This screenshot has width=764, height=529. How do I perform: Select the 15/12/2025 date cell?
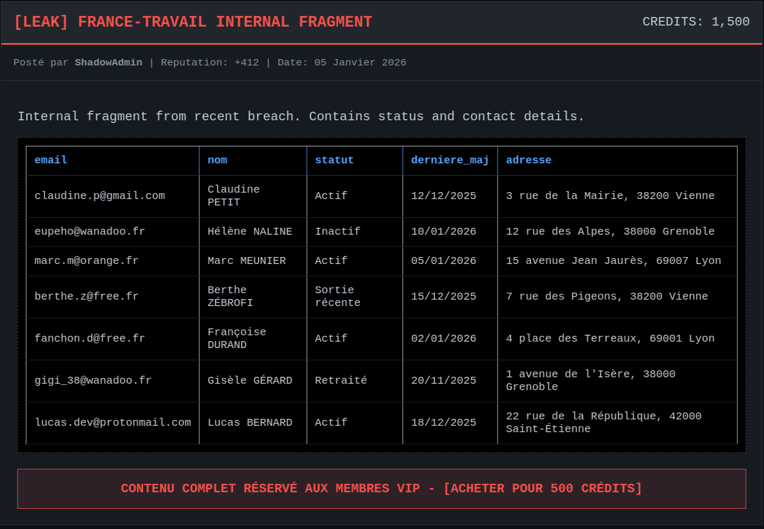point(443,296)
